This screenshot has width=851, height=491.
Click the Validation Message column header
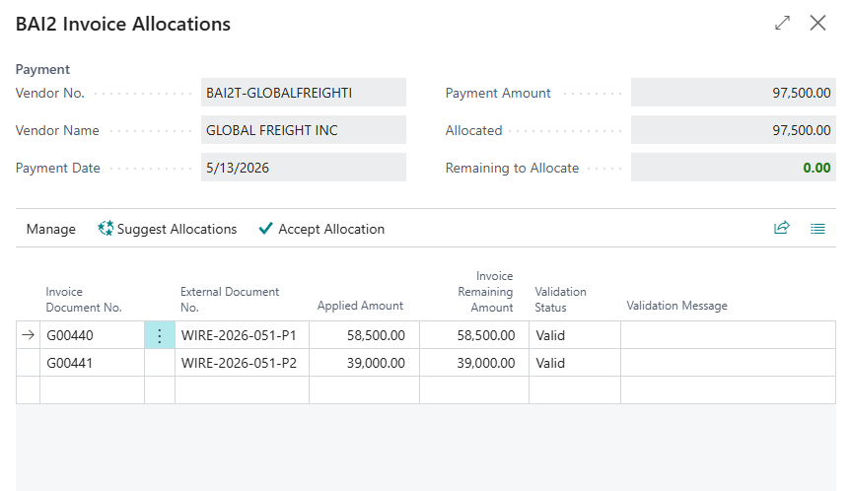pos(676,306)
